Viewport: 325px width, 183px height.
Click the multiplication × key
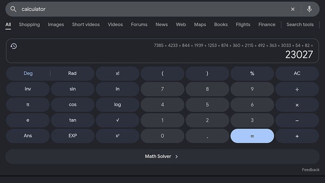pyautogui.click(x=297, y=105)
